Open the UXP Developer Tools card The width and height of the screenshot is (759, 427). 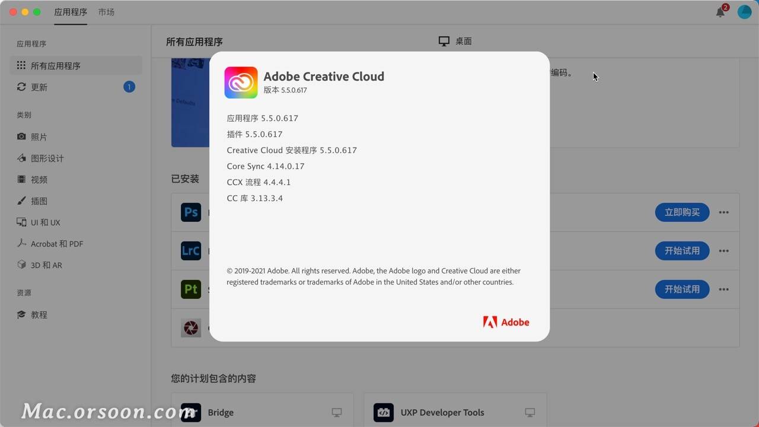[x=455, y=410]
